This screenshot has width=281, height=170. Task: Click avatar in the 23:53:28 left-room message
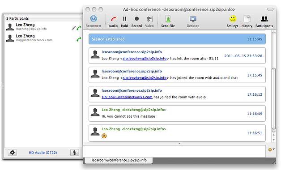click(x=95, y=55)
